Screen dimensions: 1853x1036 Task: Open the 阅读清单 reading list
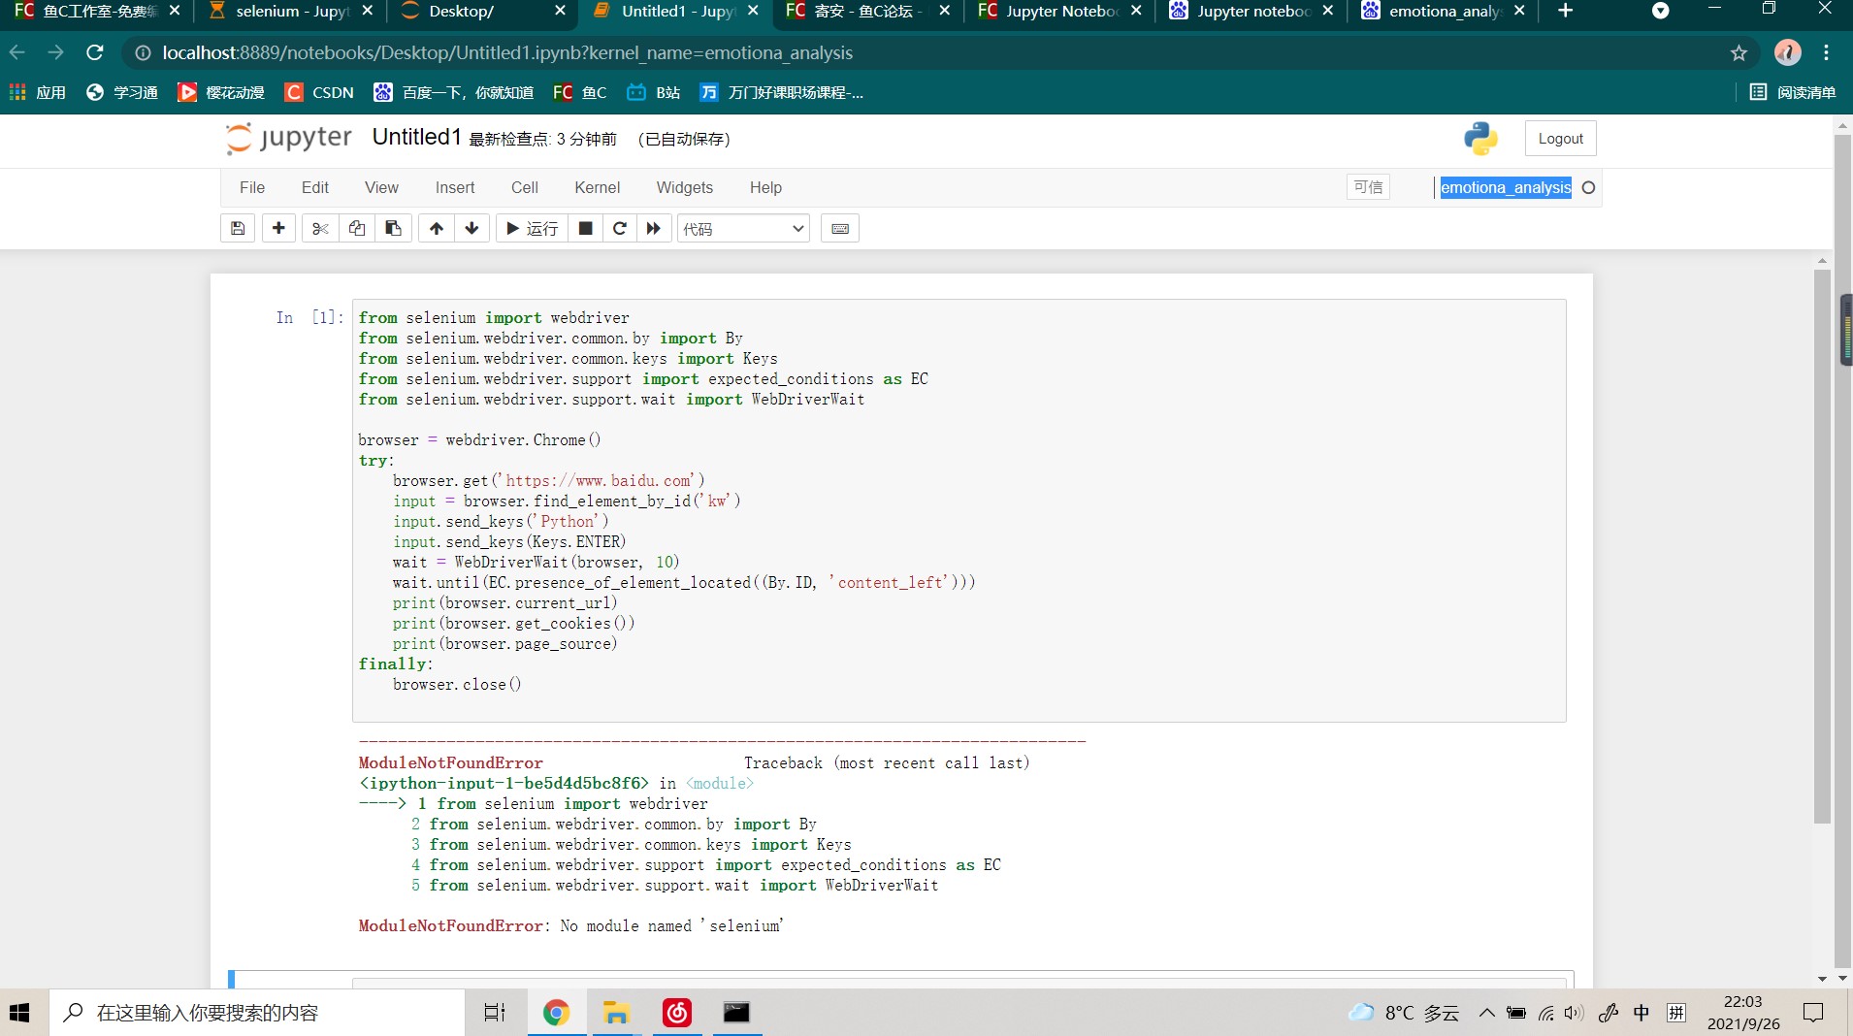click(1793, 92)
